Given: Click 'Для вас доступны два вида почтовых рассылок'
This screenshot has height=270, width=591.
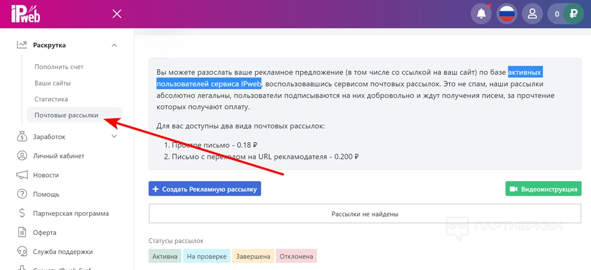Looking at the screenshot, I should pos(241,126).
